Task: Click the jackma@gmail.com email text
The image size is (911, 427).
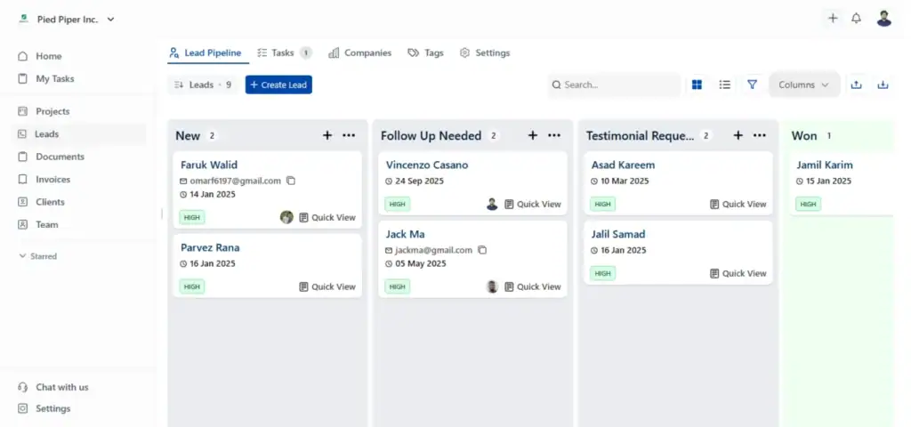Action: click(433, 250)
